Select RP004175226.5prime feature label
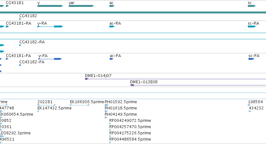266x144 pixels. pos(130,133)
